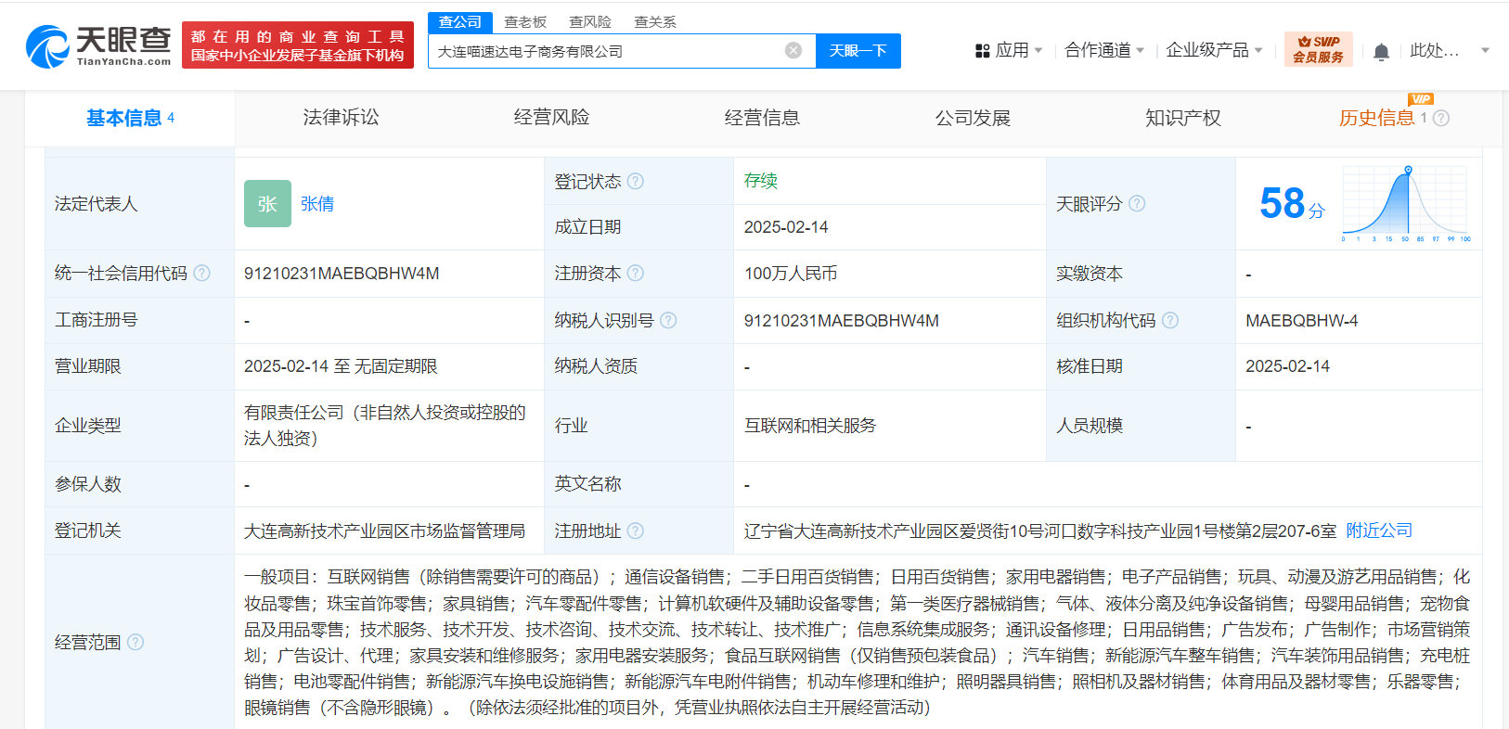
Task: Select the 查老板 search tab
Action: click(x=525, y=22)
